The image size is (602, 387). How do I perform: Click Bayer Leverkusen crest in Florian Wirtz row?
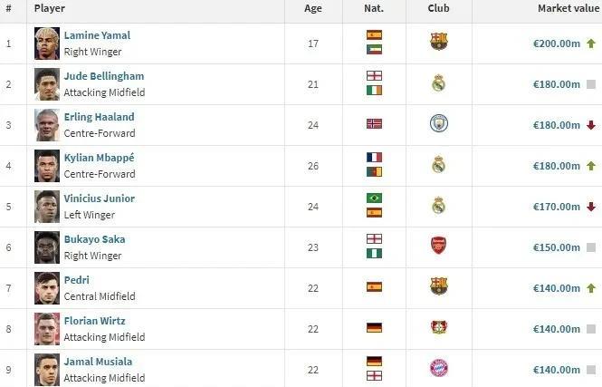pyautogui.click(x=438, y=327)
